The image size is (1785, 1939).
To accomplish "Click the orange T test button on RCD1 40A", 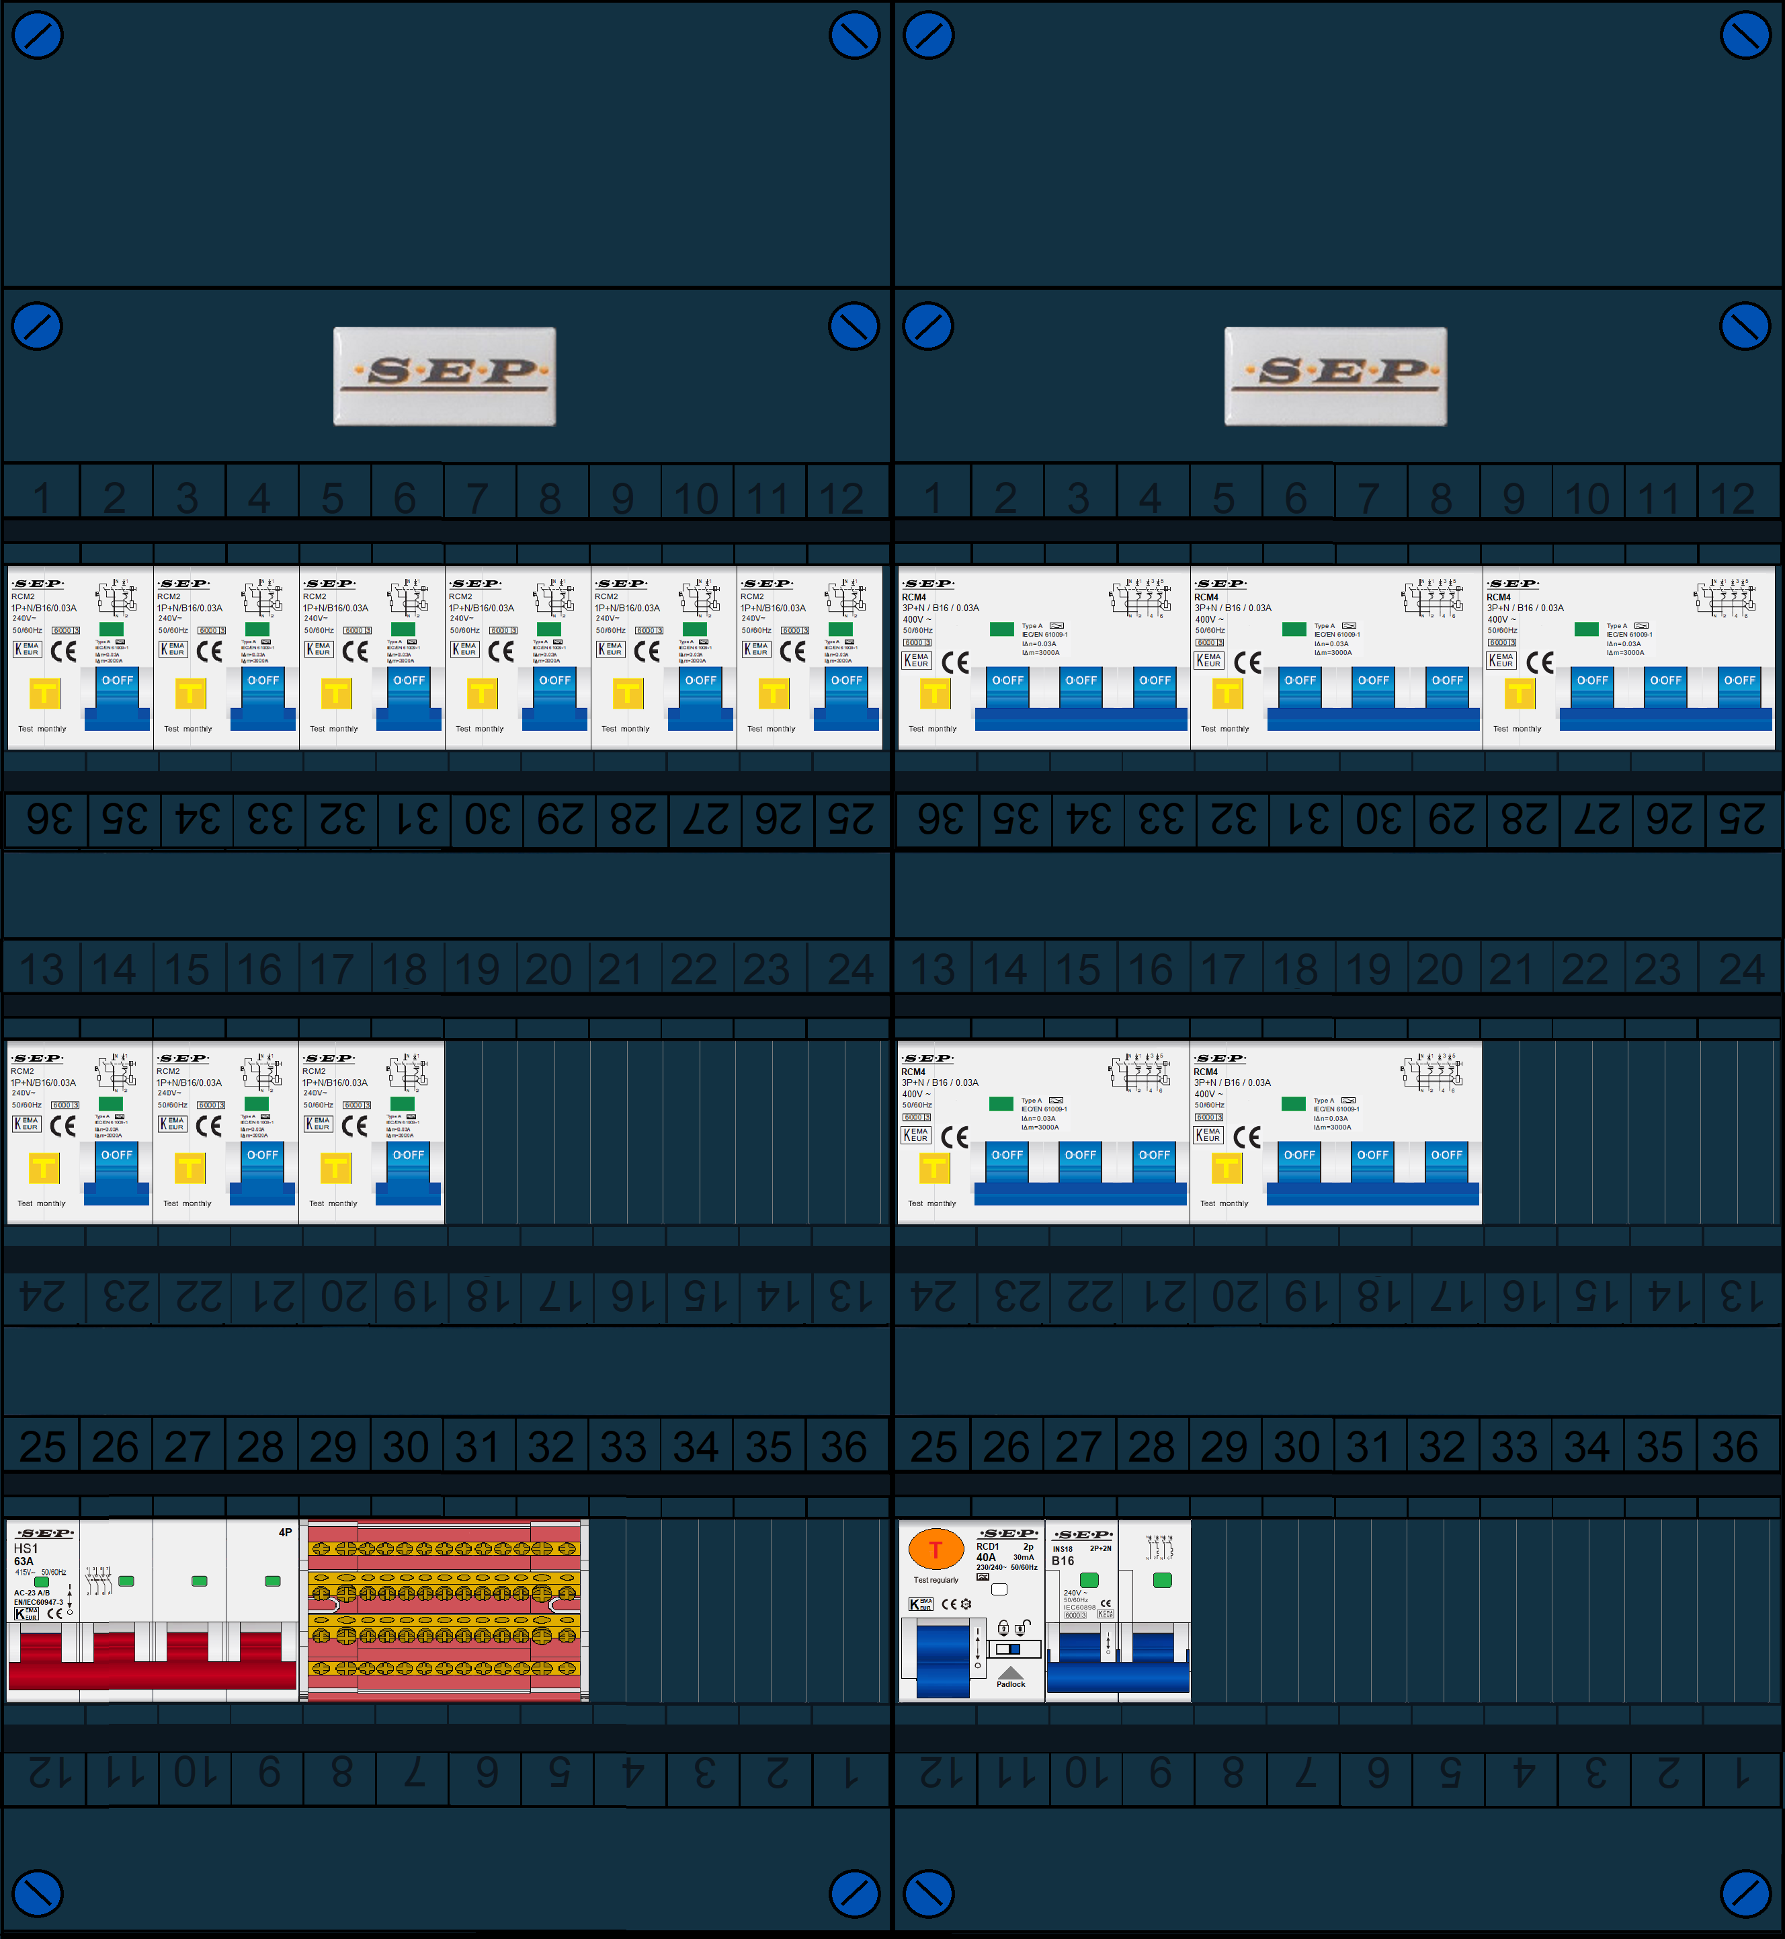I will click(936, 1550).
